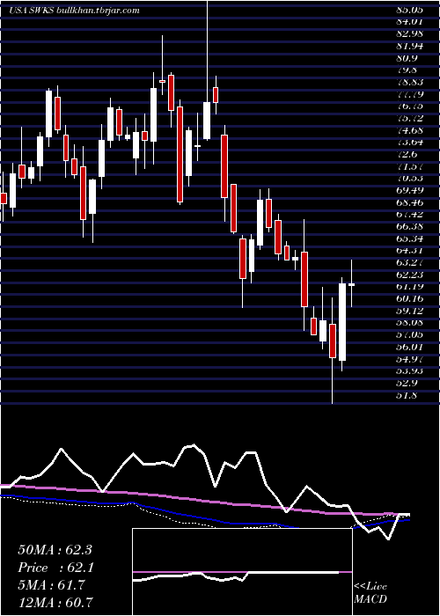The height and width of the screenshot is (616, 440).
Task: Click the 75.72 price axis label
Action: (x=409, y=119)
